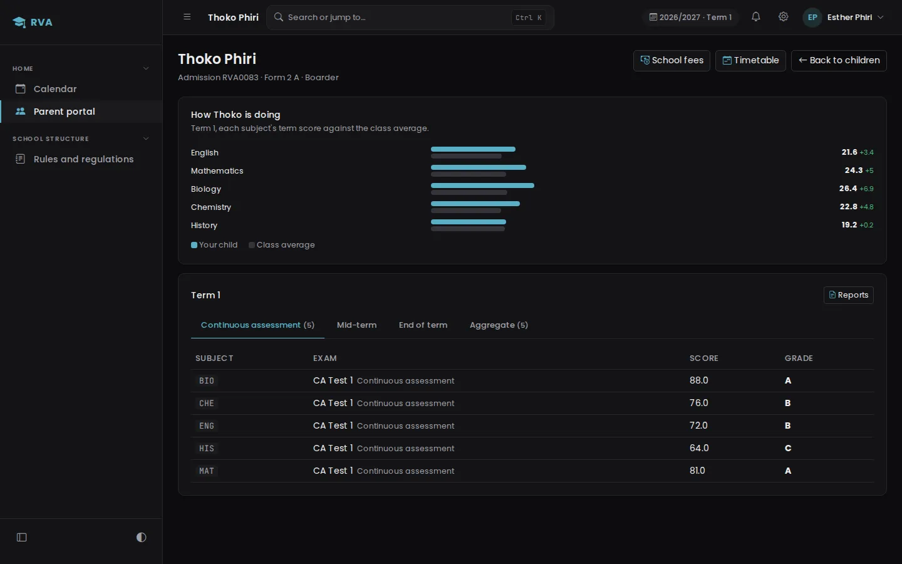Click the Class average legend swatch

[x=252, y=245]
